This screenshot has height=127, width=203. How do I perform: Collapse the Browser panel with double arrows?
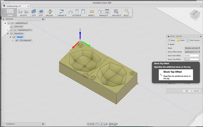[x=3, y=19]
